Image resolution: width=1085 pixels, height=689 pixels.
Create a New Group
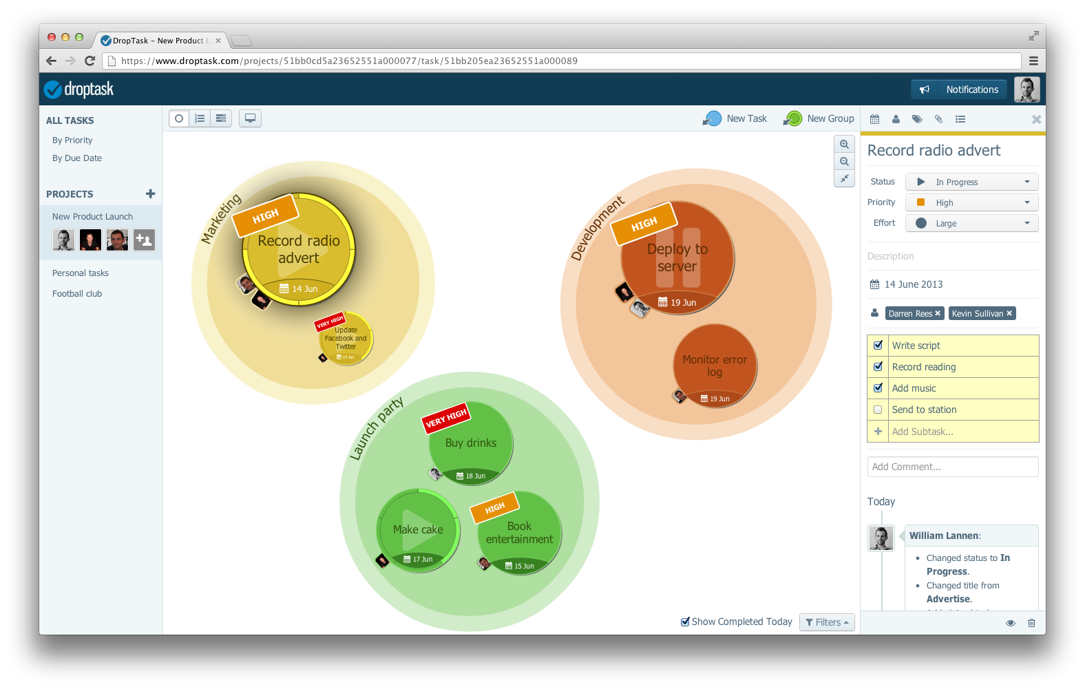(x=819, y=118)
